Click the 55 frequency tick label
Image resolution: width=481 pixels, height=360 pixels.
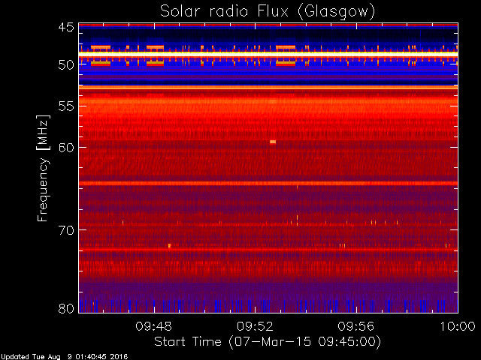66,106
